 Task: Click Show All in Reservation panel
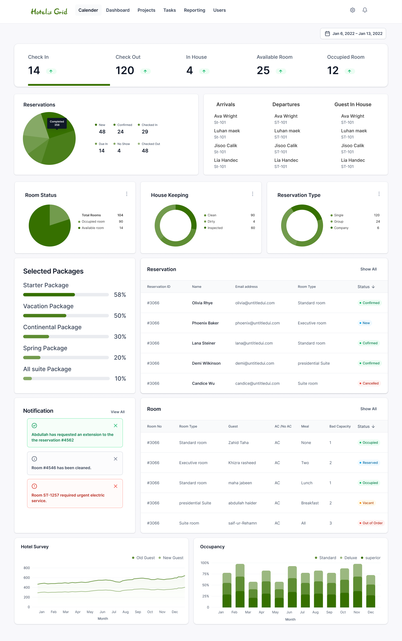[368, 269]
